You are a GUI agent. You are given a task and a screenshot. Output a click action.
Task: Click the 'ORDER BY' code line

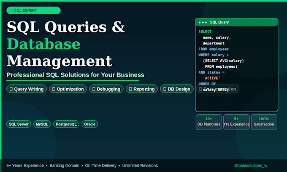point(207,84)
